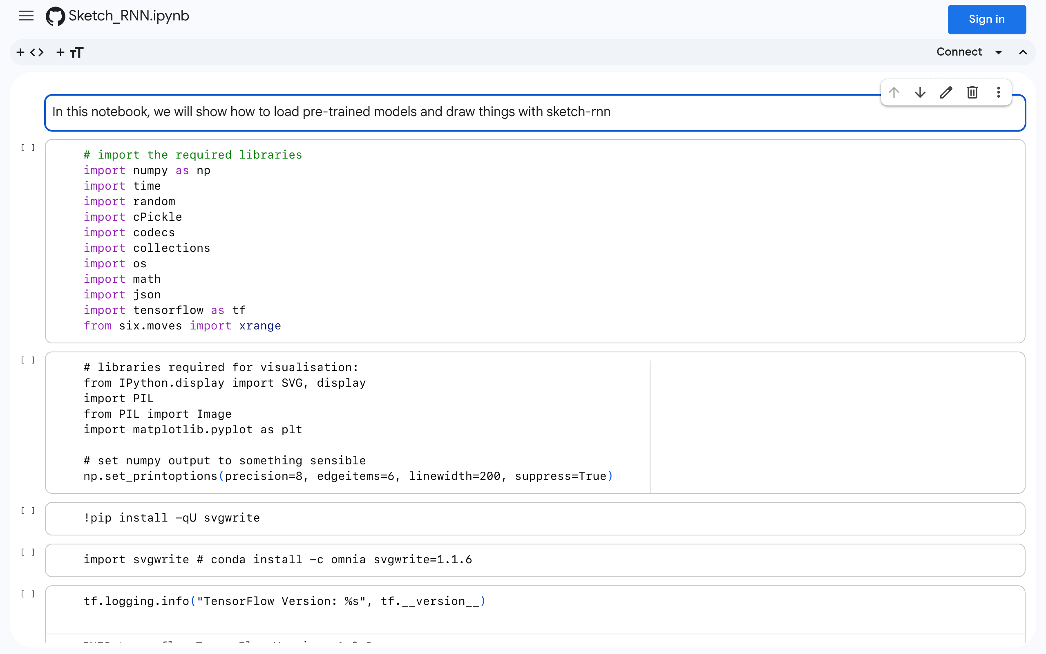This screenshot has width=1046, height=654.
Task: Click the '!pip install -qU svgwrite' code
Action: coord(172,518)
